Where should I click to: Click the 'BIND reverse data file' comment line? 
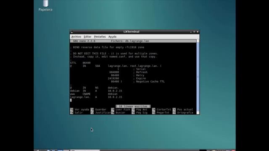click(x=107, y=47)
